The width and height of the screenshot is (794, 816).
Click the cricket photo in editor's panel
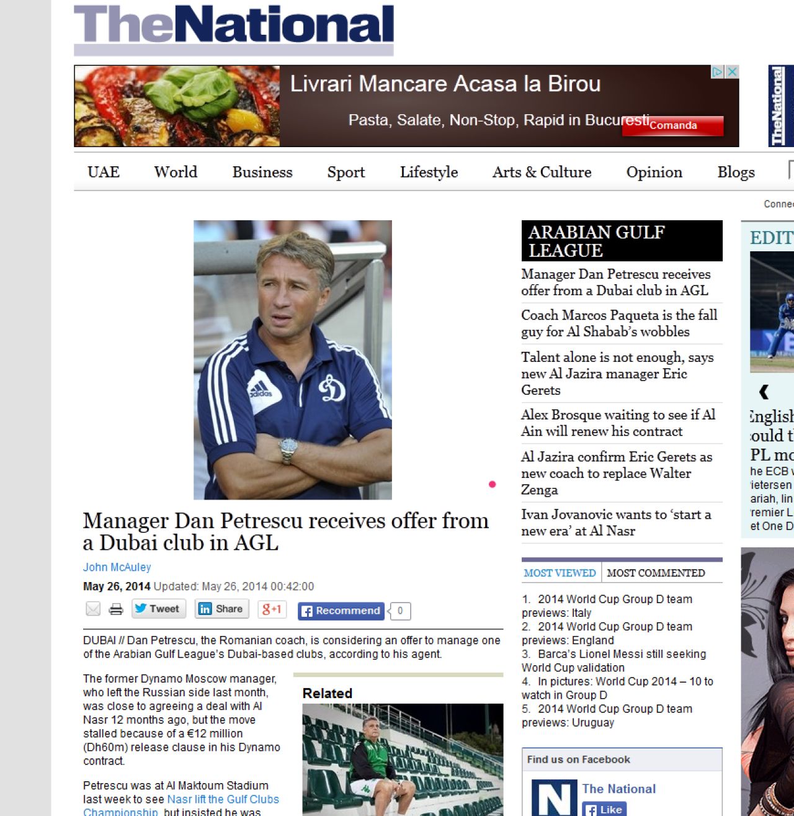pyautogui.click(x=772, y=312)
